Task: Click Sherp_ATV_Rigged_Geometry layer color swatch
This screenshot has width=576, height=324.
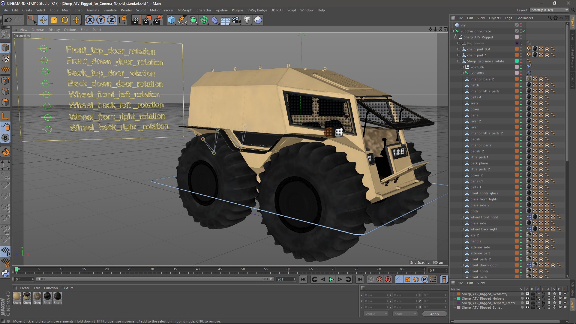Action: [x=459, y=294]
